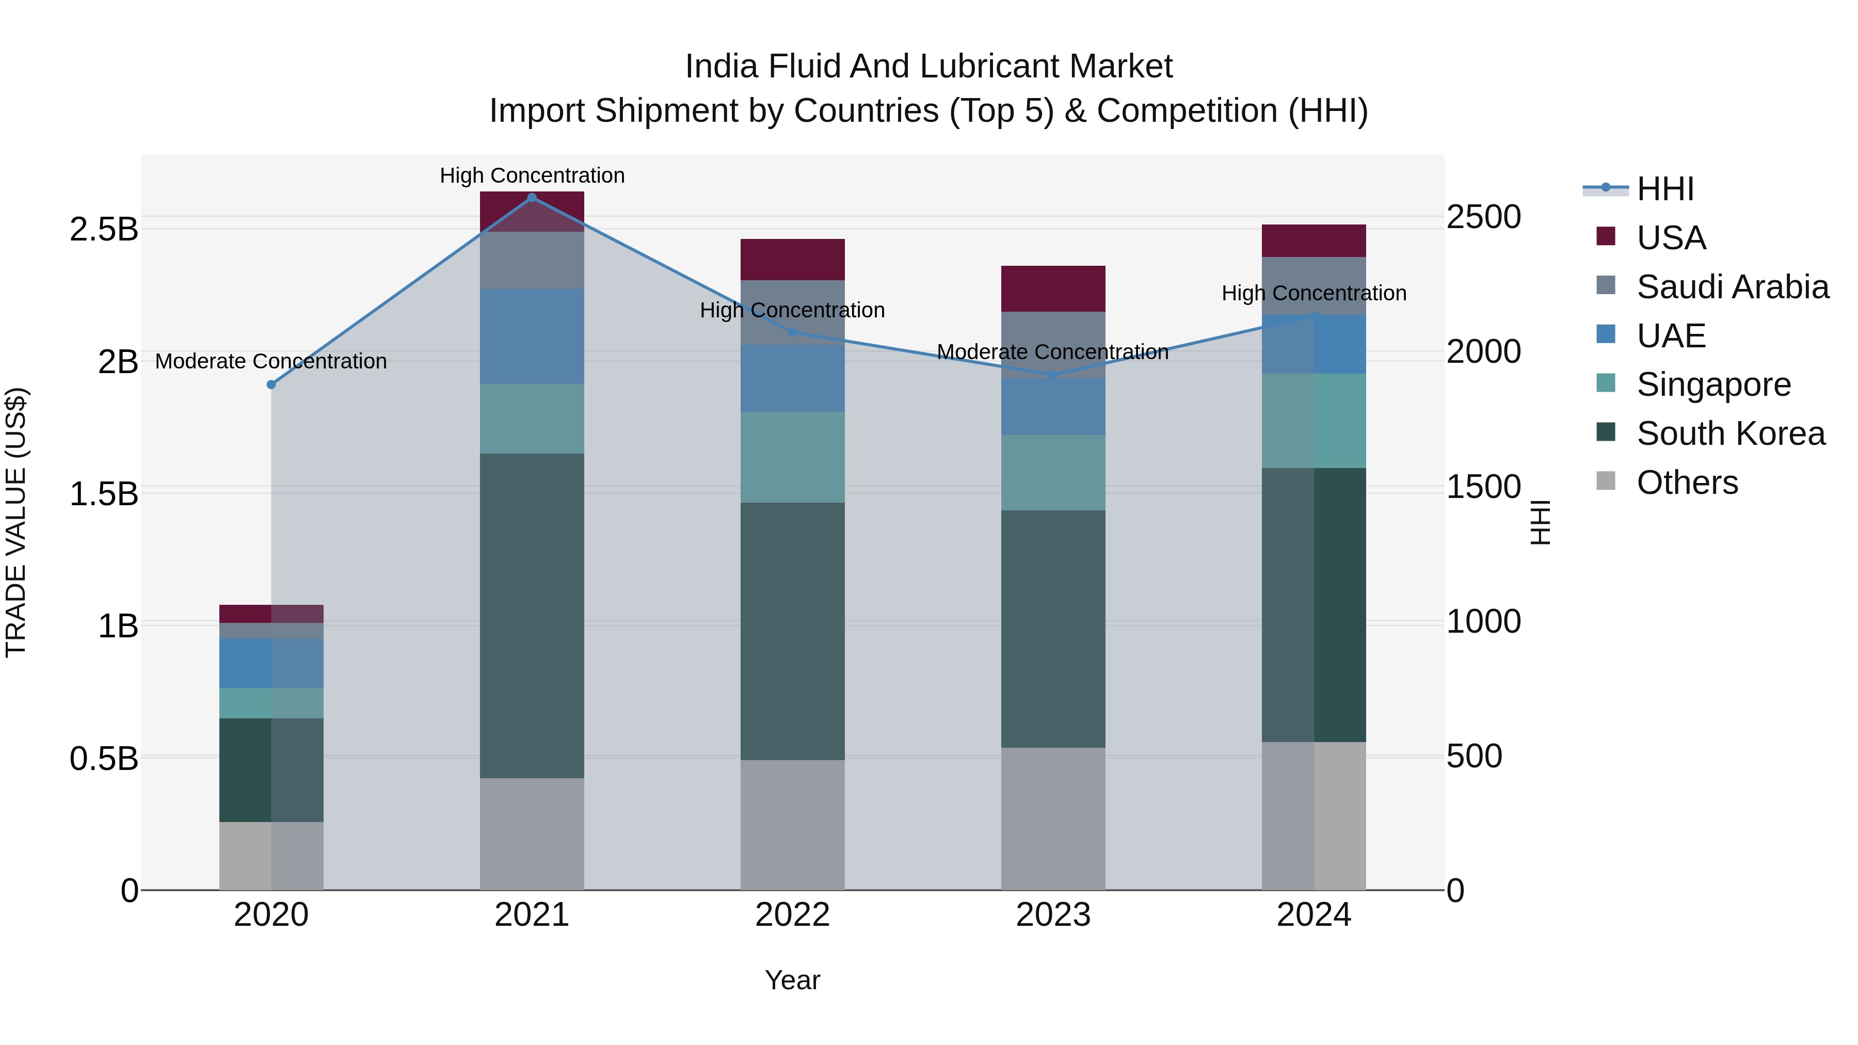Image resolution: width=1858 pixels, height=1045 pixels.
Task: Click the 'TRADE VALUE (US$)' axis title
Action: pyautogui.click(x=16, y=523)
